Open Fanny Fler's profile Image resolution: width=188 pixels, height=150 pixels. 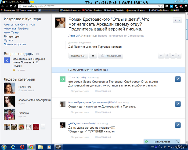click(25, 87)
